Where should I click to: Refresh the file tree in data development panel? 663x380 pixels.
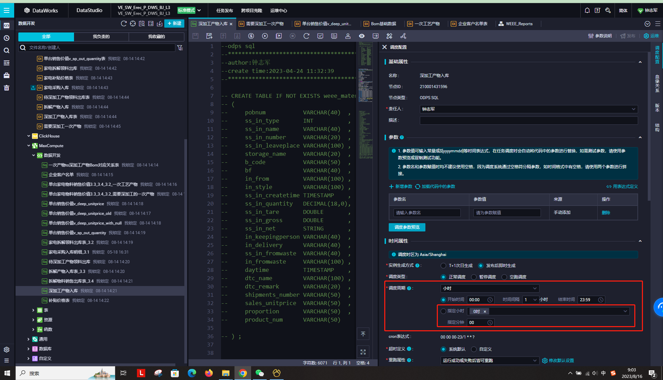point(124,23)
